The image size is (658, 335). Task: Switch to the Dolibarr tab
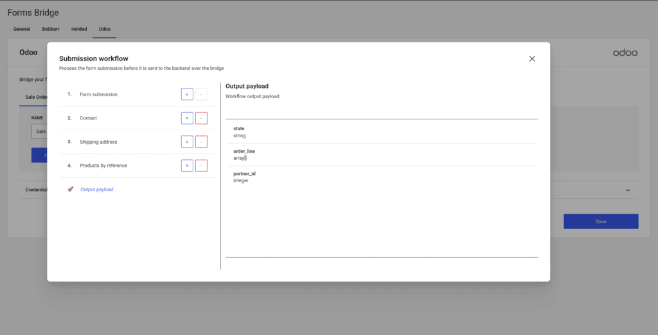[x=51, y=30]
